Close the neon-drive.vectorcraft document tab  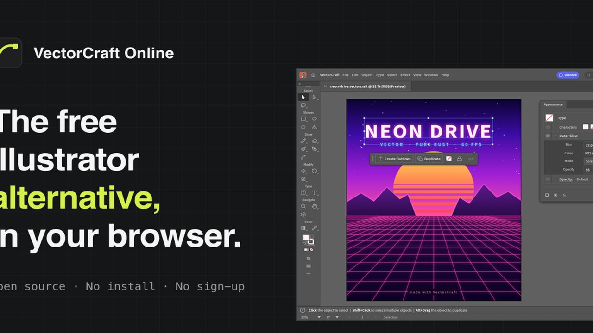coord(325,86)
